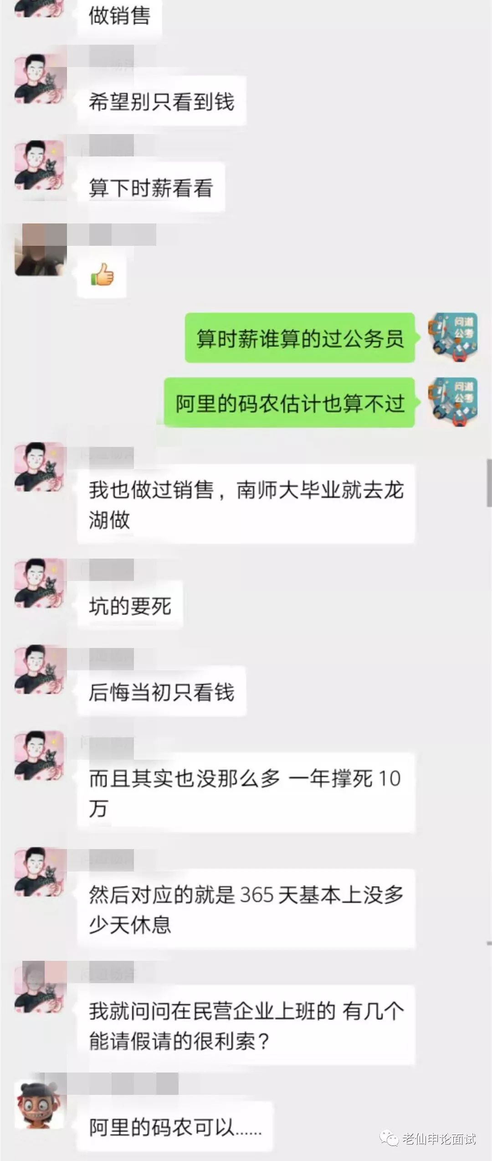Select the green bubble '算时薪谁算的过公务员'
The image size is (492, 1161).
click(x=300, y=338)
